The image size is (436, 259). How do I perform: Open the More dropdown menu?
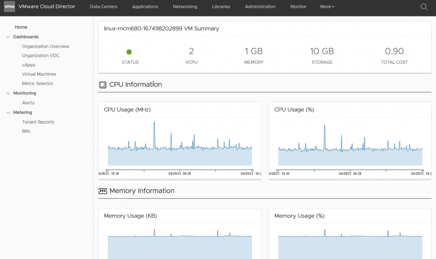327,7
